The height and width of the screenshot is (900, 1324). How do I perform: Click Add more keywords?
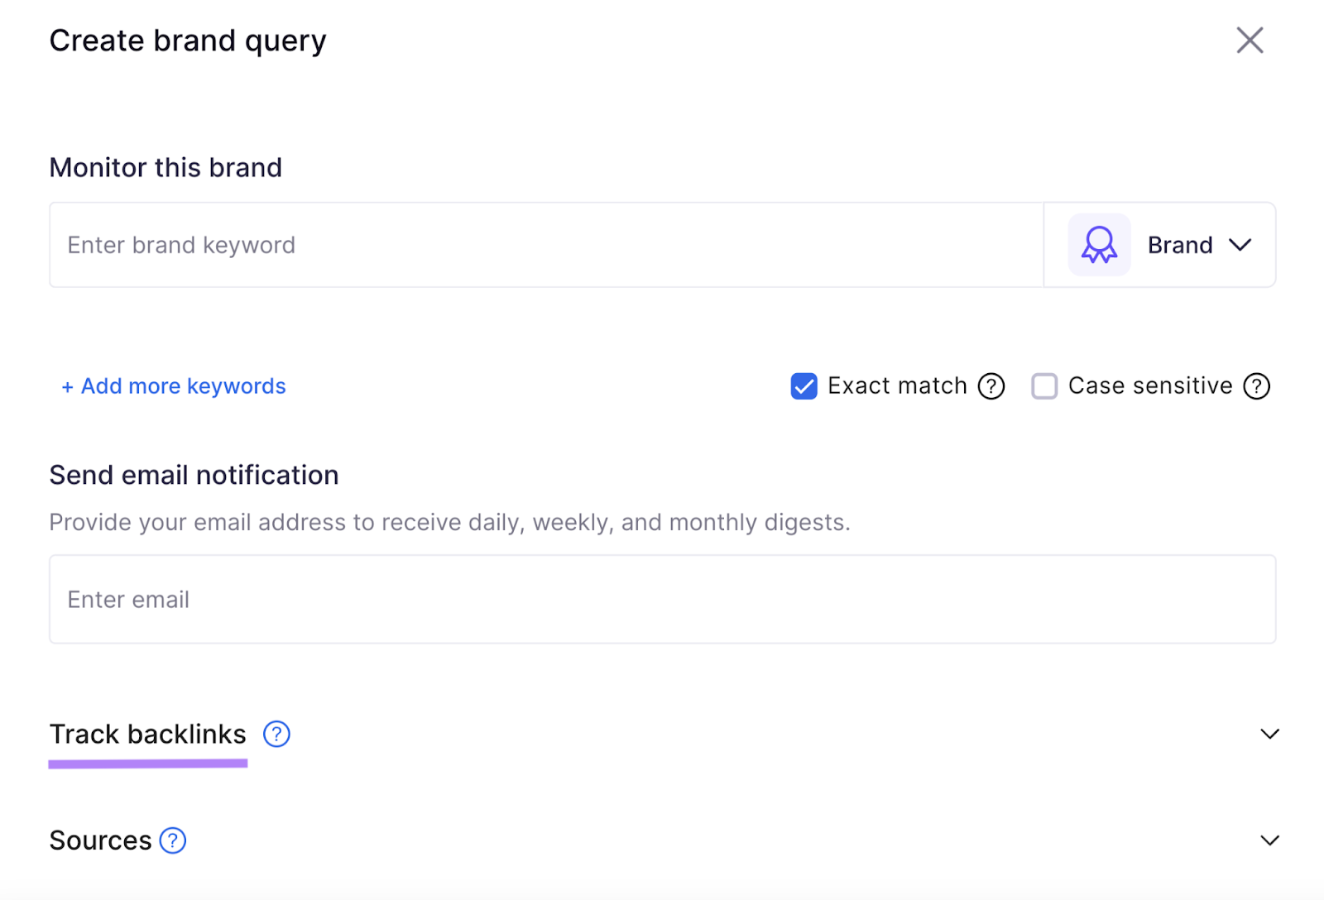(173, 385)
